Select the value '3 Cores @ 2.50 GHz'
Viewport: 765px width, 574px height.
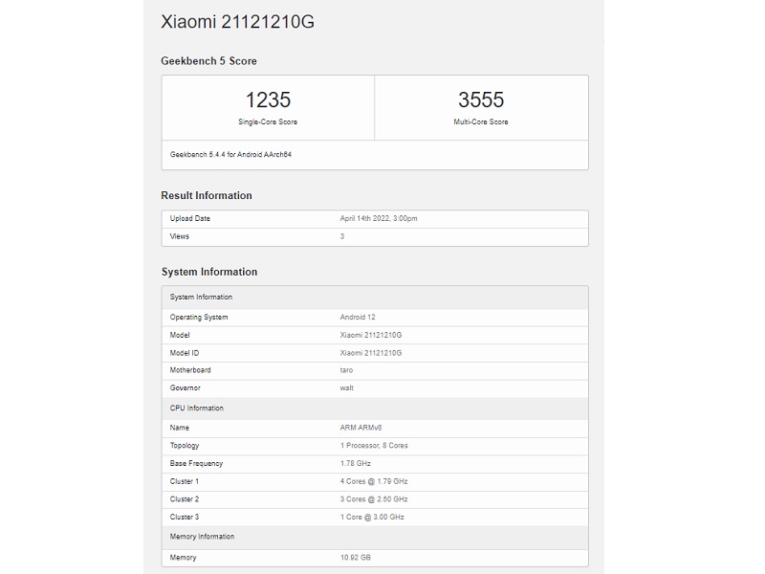click(374, 499)
